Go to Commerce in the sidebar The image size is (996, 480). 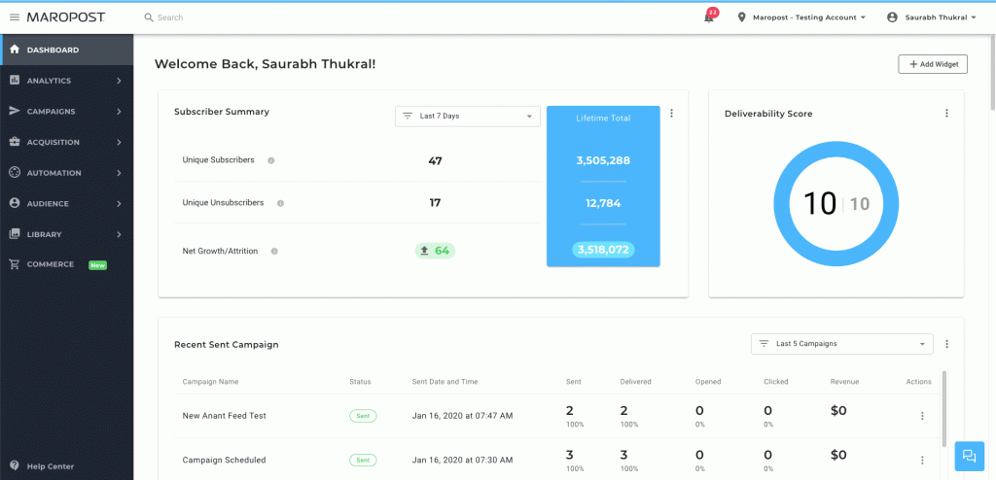51,264
